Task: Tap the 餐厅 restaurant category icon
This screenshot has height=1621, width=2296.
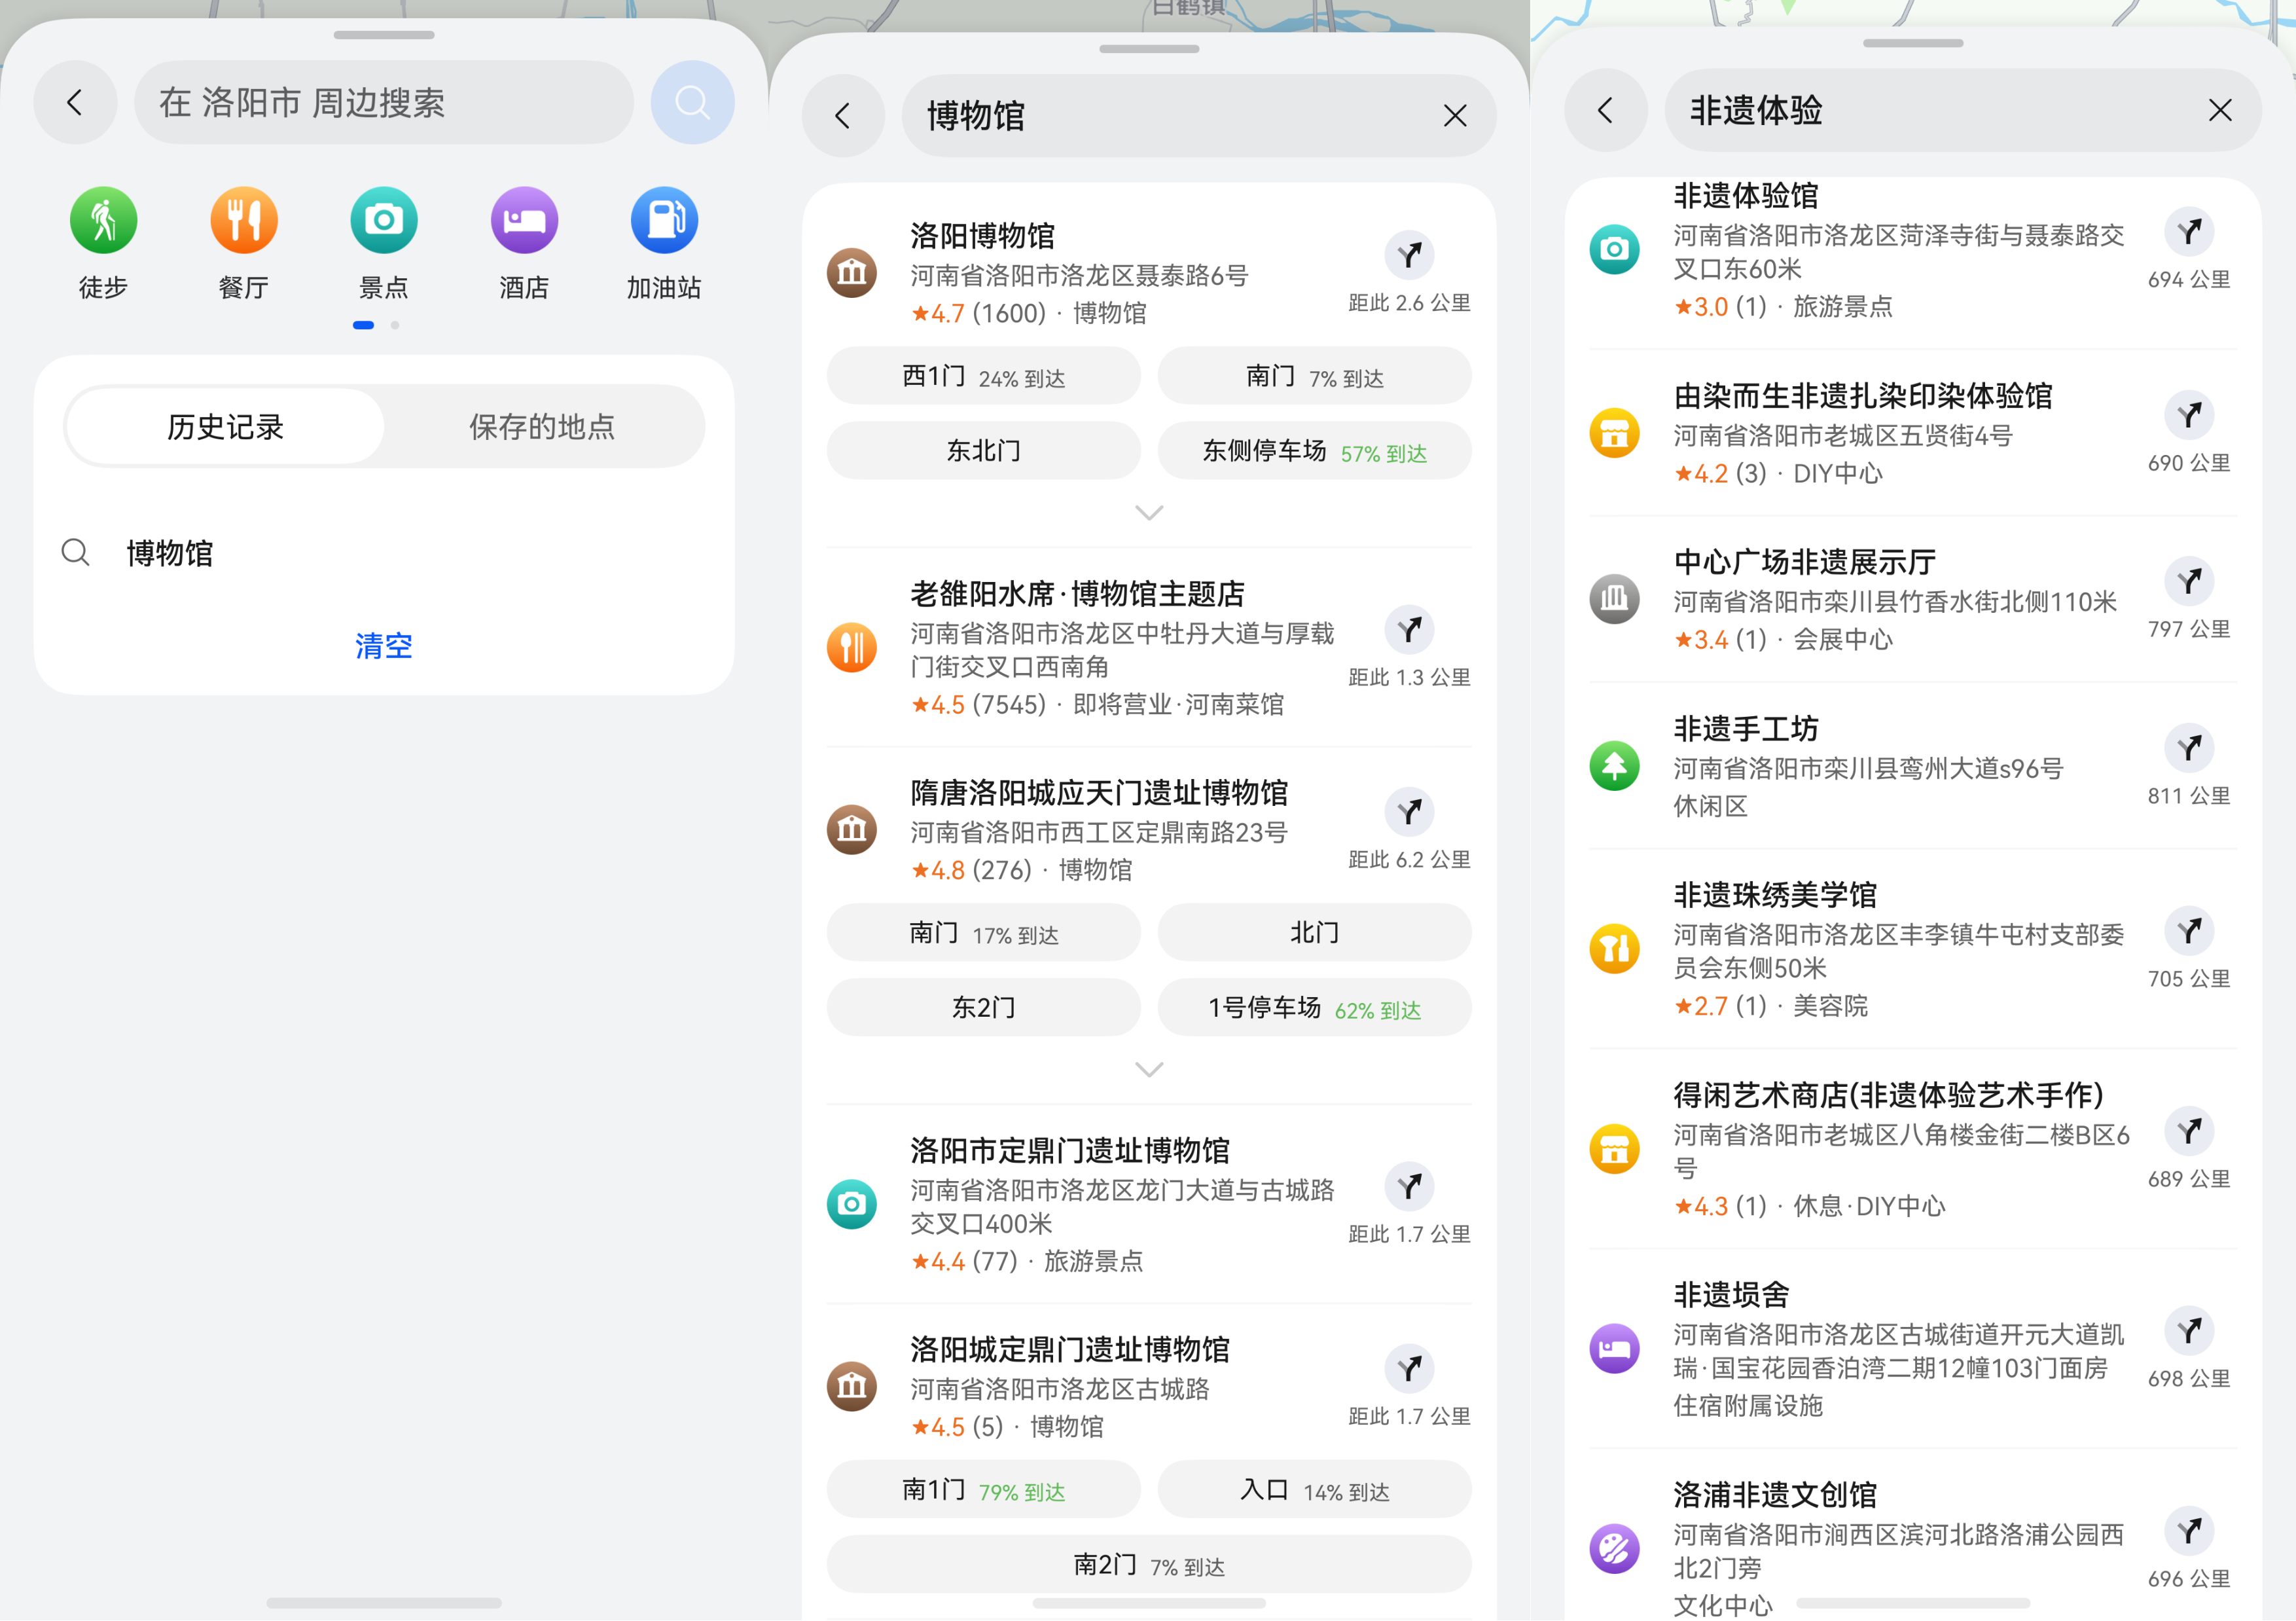Action: click(243, 220)
